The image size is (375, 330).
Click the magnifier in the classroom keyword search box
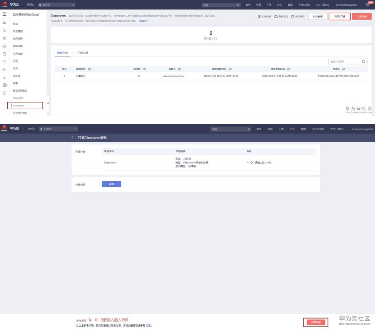coord(364,62)
